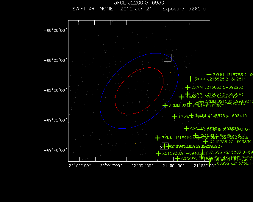Click the label CXOGSG J215803.0
253x202 pixels.
tap(230, 152)
